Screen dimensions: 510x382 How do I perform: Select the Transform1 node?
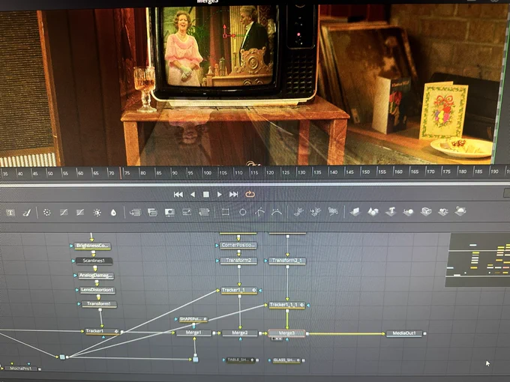point(99,304)
